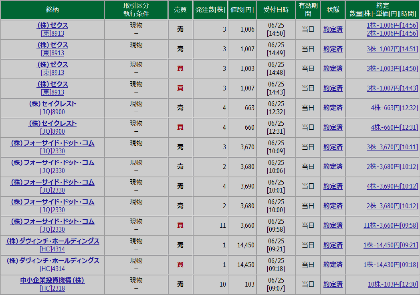Screen dimensions: 420x295
Task: Open the 3株-1,003円[14:50] execution link
Action: (x=392, y=68)
